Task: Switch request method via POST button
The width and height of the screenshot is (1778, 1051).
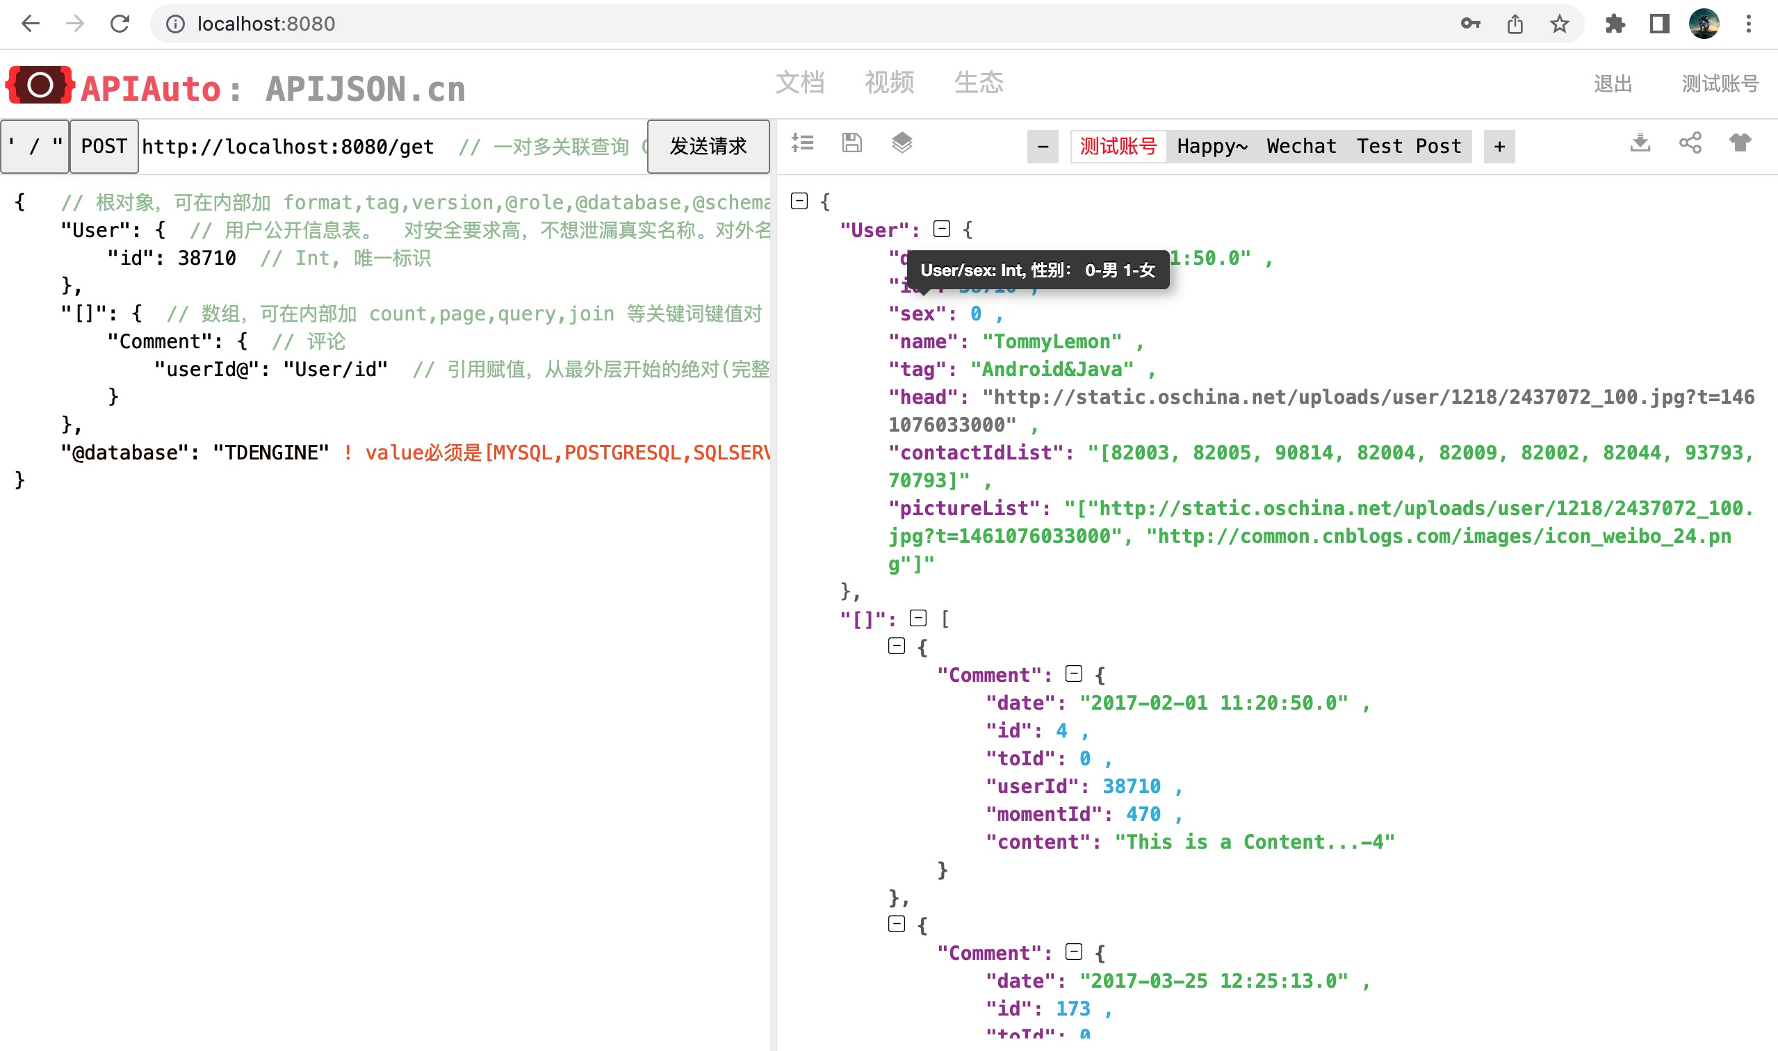Action: pyautogui.click(x=104, y=146)
